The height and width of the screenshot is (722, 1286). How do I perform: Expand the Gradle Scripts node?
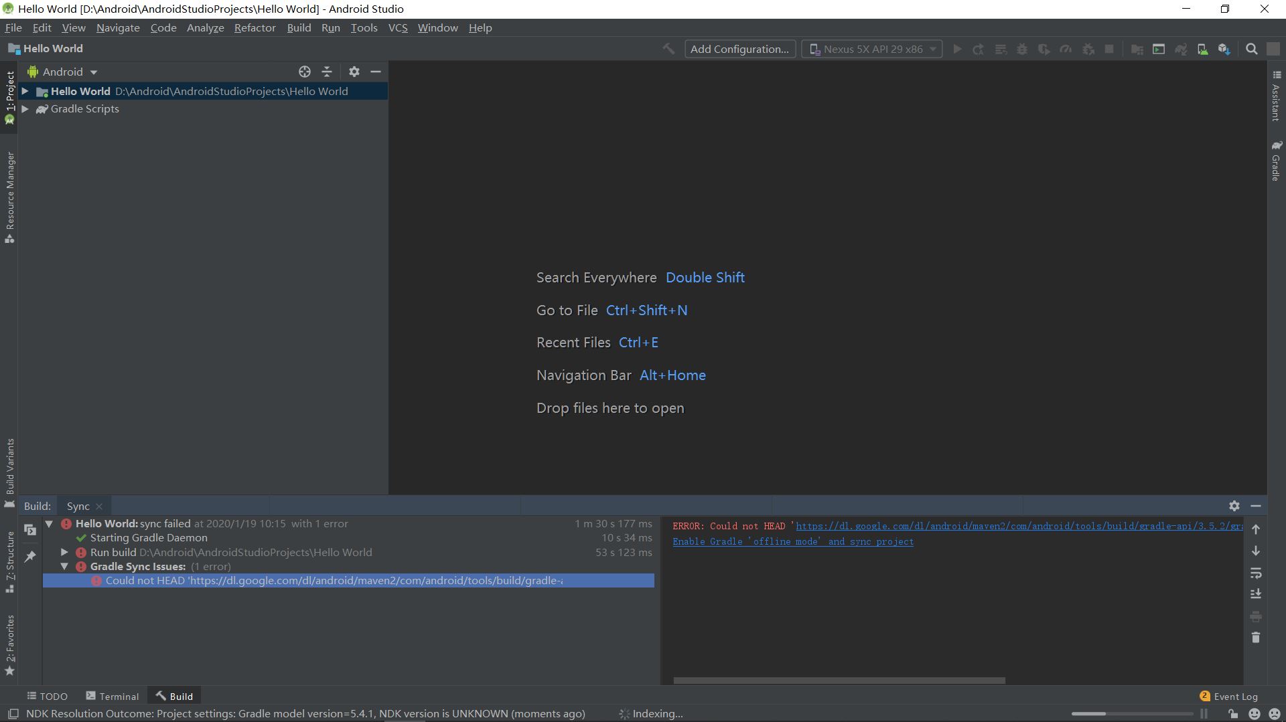click(25, 108)
